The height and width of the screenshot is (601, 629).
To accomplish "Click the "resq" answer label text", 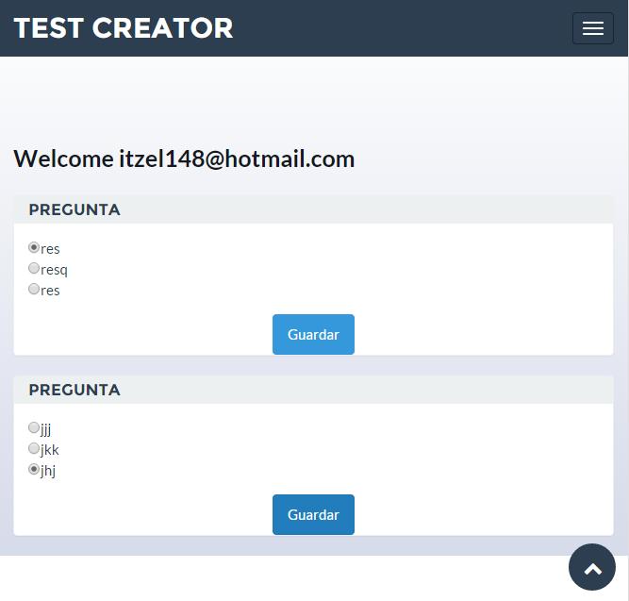I will point(55,270).
